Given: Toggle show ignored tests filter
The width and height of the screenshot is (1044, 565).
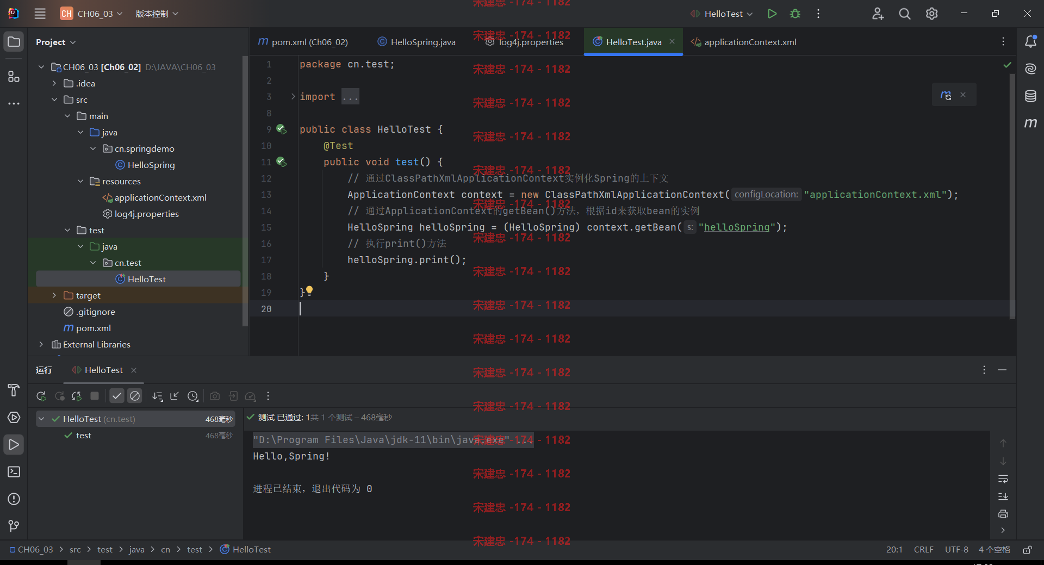Looking at the screenshot, I should click(x=135, y=396).
